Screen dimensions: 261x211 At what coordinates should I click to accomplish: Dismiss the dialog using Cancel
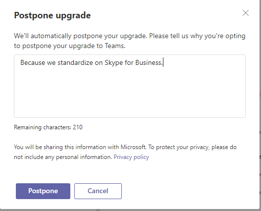click(x=98, y=191)
